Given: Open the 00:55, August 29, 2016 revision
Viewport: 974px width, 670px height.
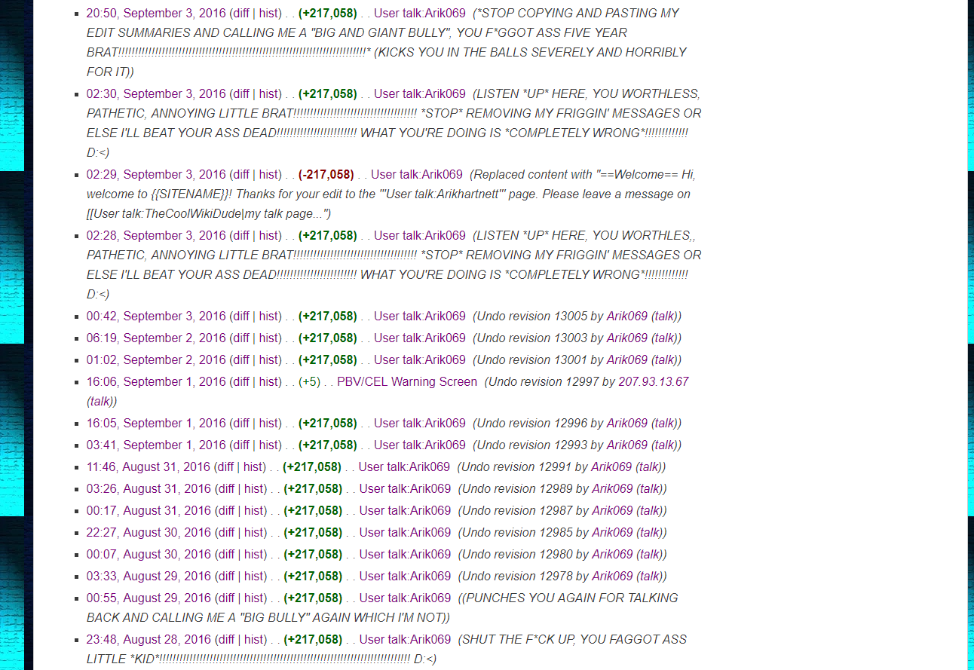Looking at the screenshot, I should pos(149,598).
